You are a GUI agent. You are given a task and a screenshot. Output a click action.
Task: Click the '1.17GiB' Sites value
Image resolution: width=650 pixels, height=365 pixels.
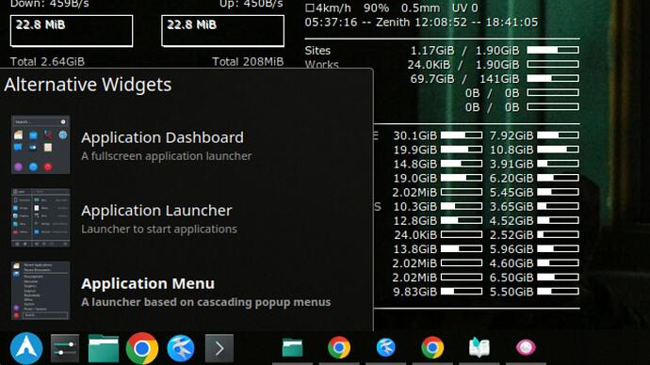click(432, 51)
